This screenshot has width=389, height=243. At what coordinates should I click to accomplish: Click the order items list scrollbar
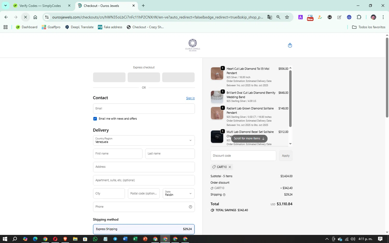coord(290,98)
